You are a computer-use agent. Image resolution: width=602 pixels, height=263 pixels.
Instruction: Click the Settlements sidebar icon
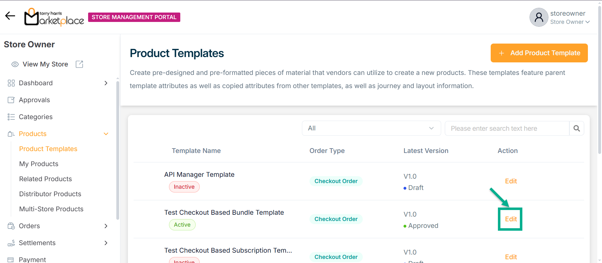11,243
